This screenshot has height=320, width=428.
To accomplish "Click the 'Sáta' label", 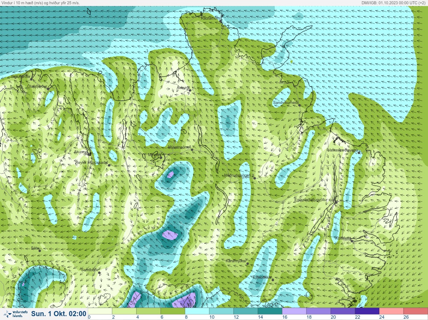I will pyautogui.click(x=35, y=248).
